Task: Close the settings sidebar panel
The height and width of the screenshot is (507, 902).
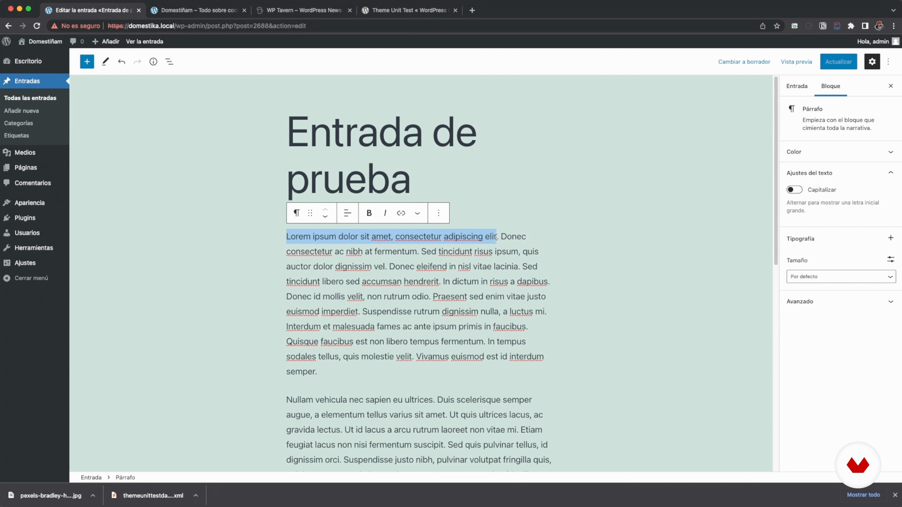Action: [x=891, y=86]
